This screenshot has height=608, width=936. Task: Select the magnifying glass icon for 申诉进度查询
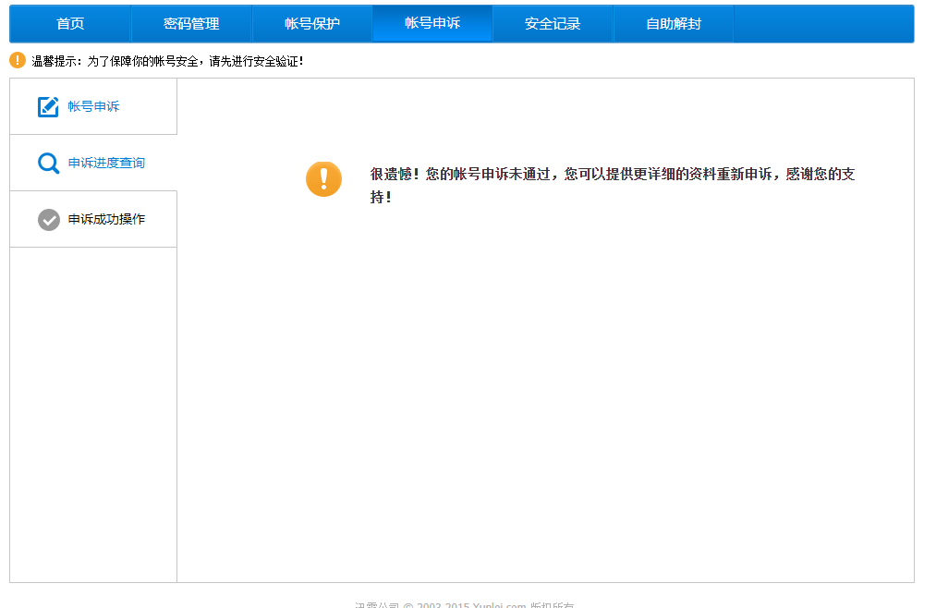(x=48, y=163)
